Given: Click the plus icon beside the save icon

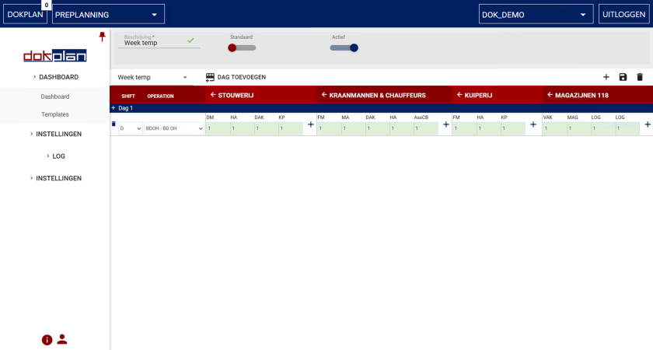Looking at the screenshot, I should coord(606,77).
